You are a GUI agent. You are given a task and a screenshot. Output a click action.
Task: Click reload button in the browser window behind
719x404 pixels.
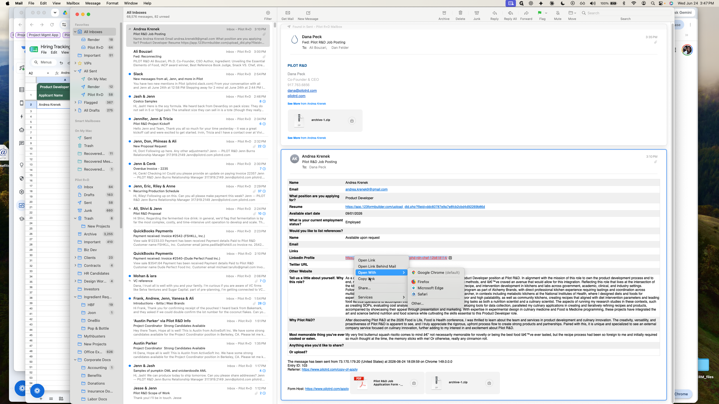tap(52, 25)
